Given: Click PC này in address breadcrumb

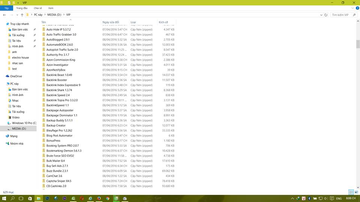Looking at the screenshot, I should coord(38,15).
